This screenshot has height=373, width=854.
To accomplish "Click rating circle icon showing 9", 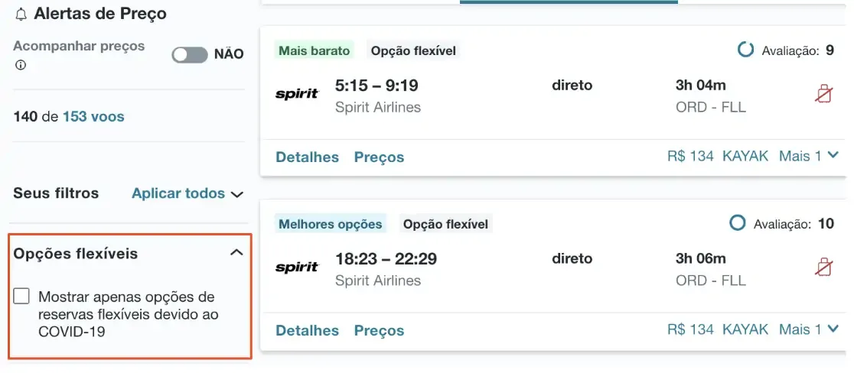I will pyautogui.click(x=745, y=50).
